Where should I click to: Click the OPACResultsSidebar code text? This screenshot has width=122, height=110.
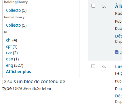32,89
